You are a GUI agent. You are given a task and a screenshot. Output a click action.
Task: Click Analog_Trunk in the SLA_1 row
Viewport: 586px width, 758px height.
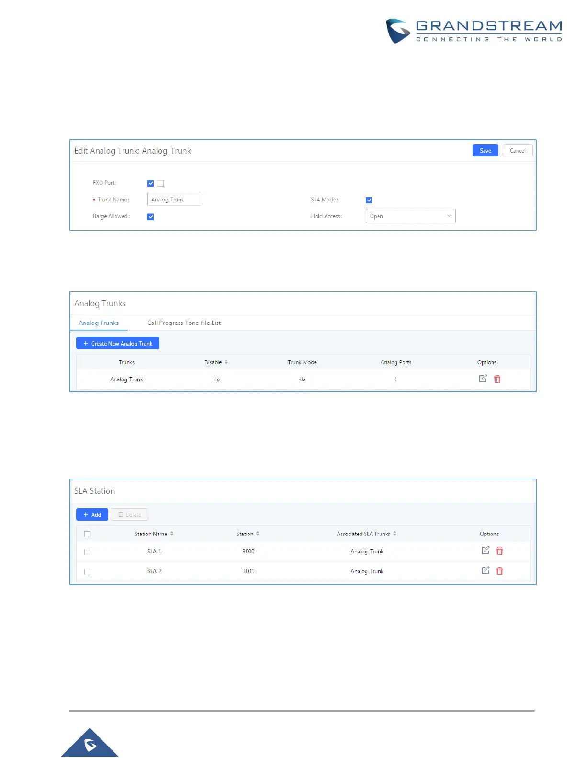tap(367, 552)
